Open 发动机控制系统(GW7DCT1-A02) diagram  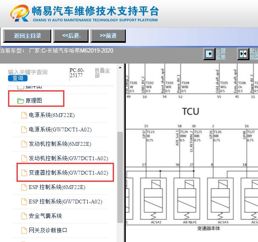[x=69, y=159]
